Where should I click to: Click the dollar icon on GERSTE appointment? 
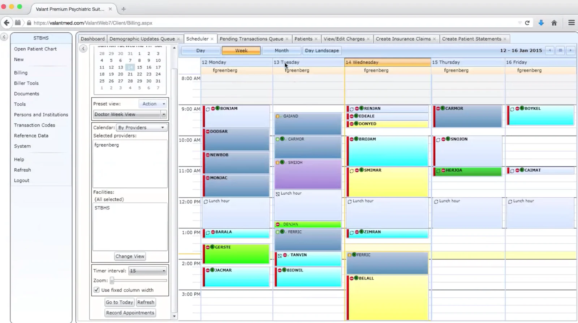[212, 247]
